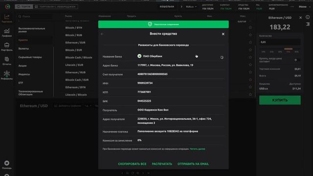
Task: Click the Рынок column header
Action: click(68, 16)
